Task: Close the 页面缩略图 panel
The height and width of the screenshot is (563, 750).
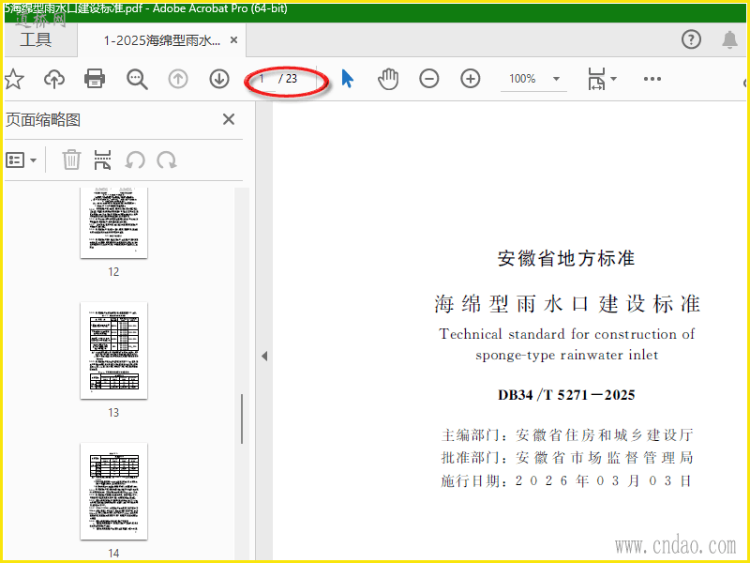Action: [229, 119]
